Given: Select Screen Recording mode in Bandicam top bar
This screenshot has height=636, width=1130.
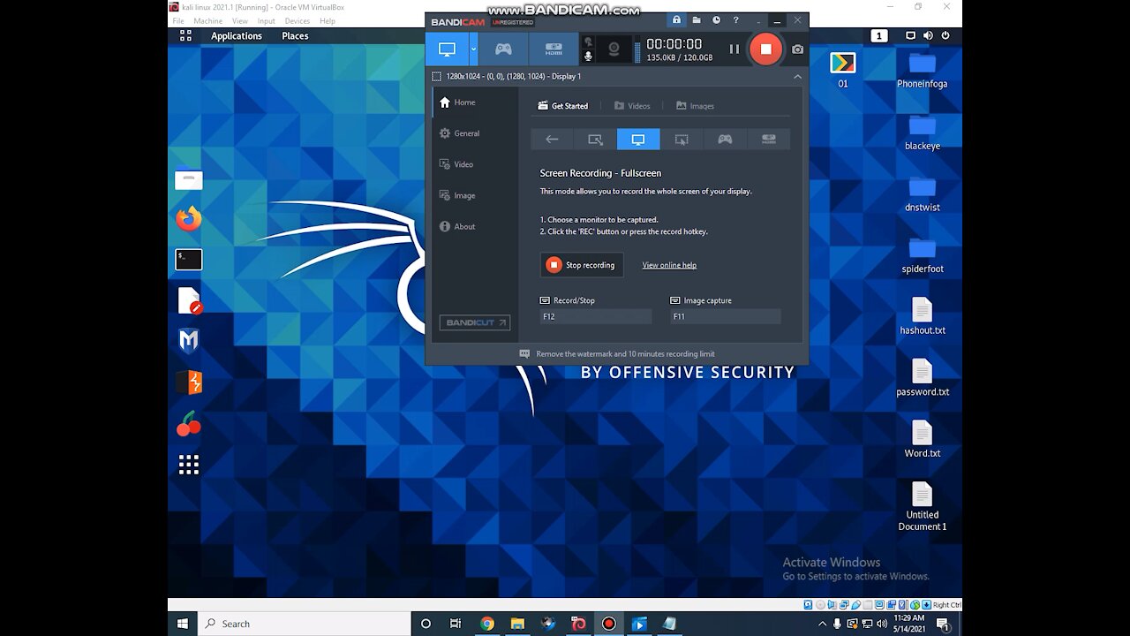Looking at the screenshot, I should 447,49.
